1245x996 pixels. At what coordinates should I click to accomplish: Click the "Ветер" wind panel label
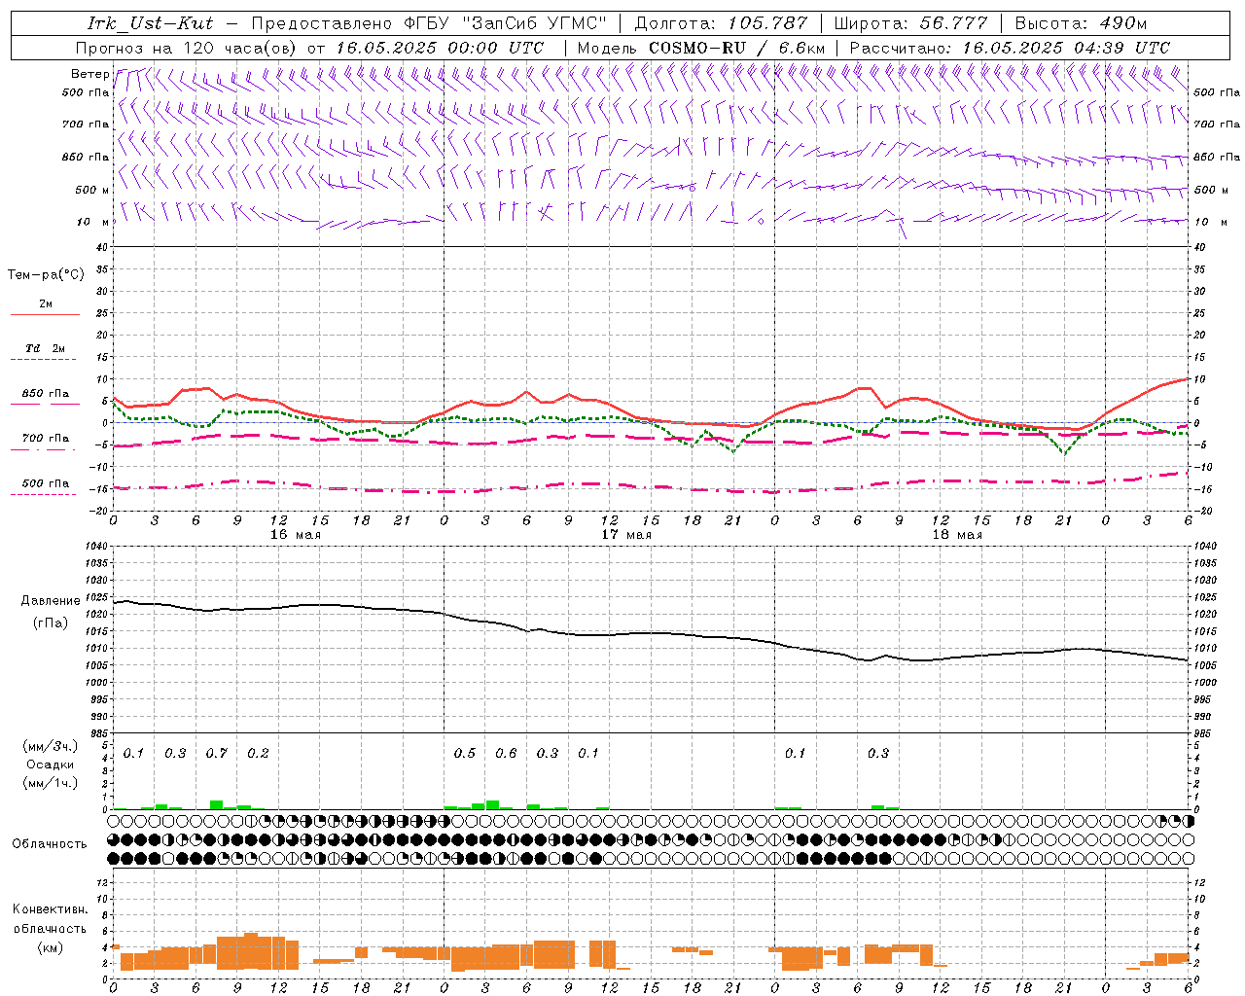pos(89,74)
